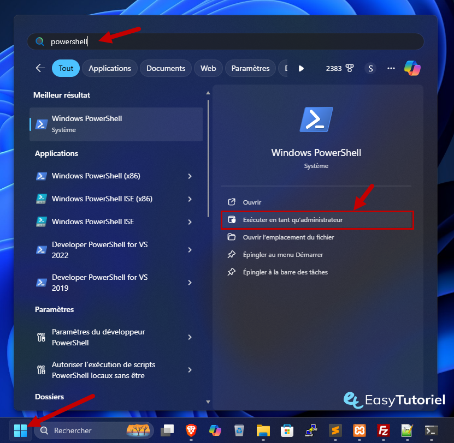Click the down arrow of the results scrollbar

208,400
